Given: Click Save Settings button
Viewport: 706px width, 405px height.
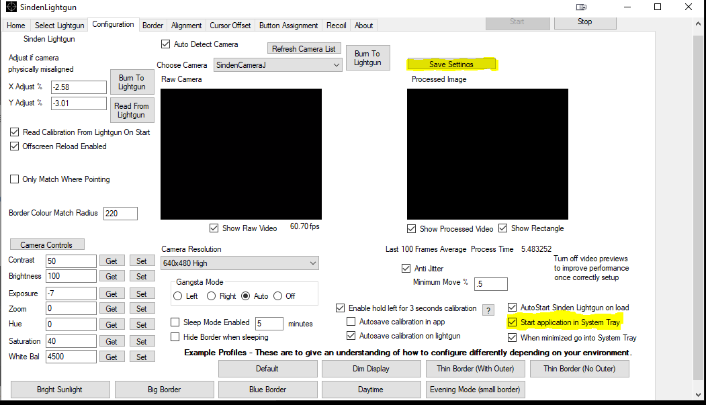Looking at the screenshot, I should pos(451,64).
